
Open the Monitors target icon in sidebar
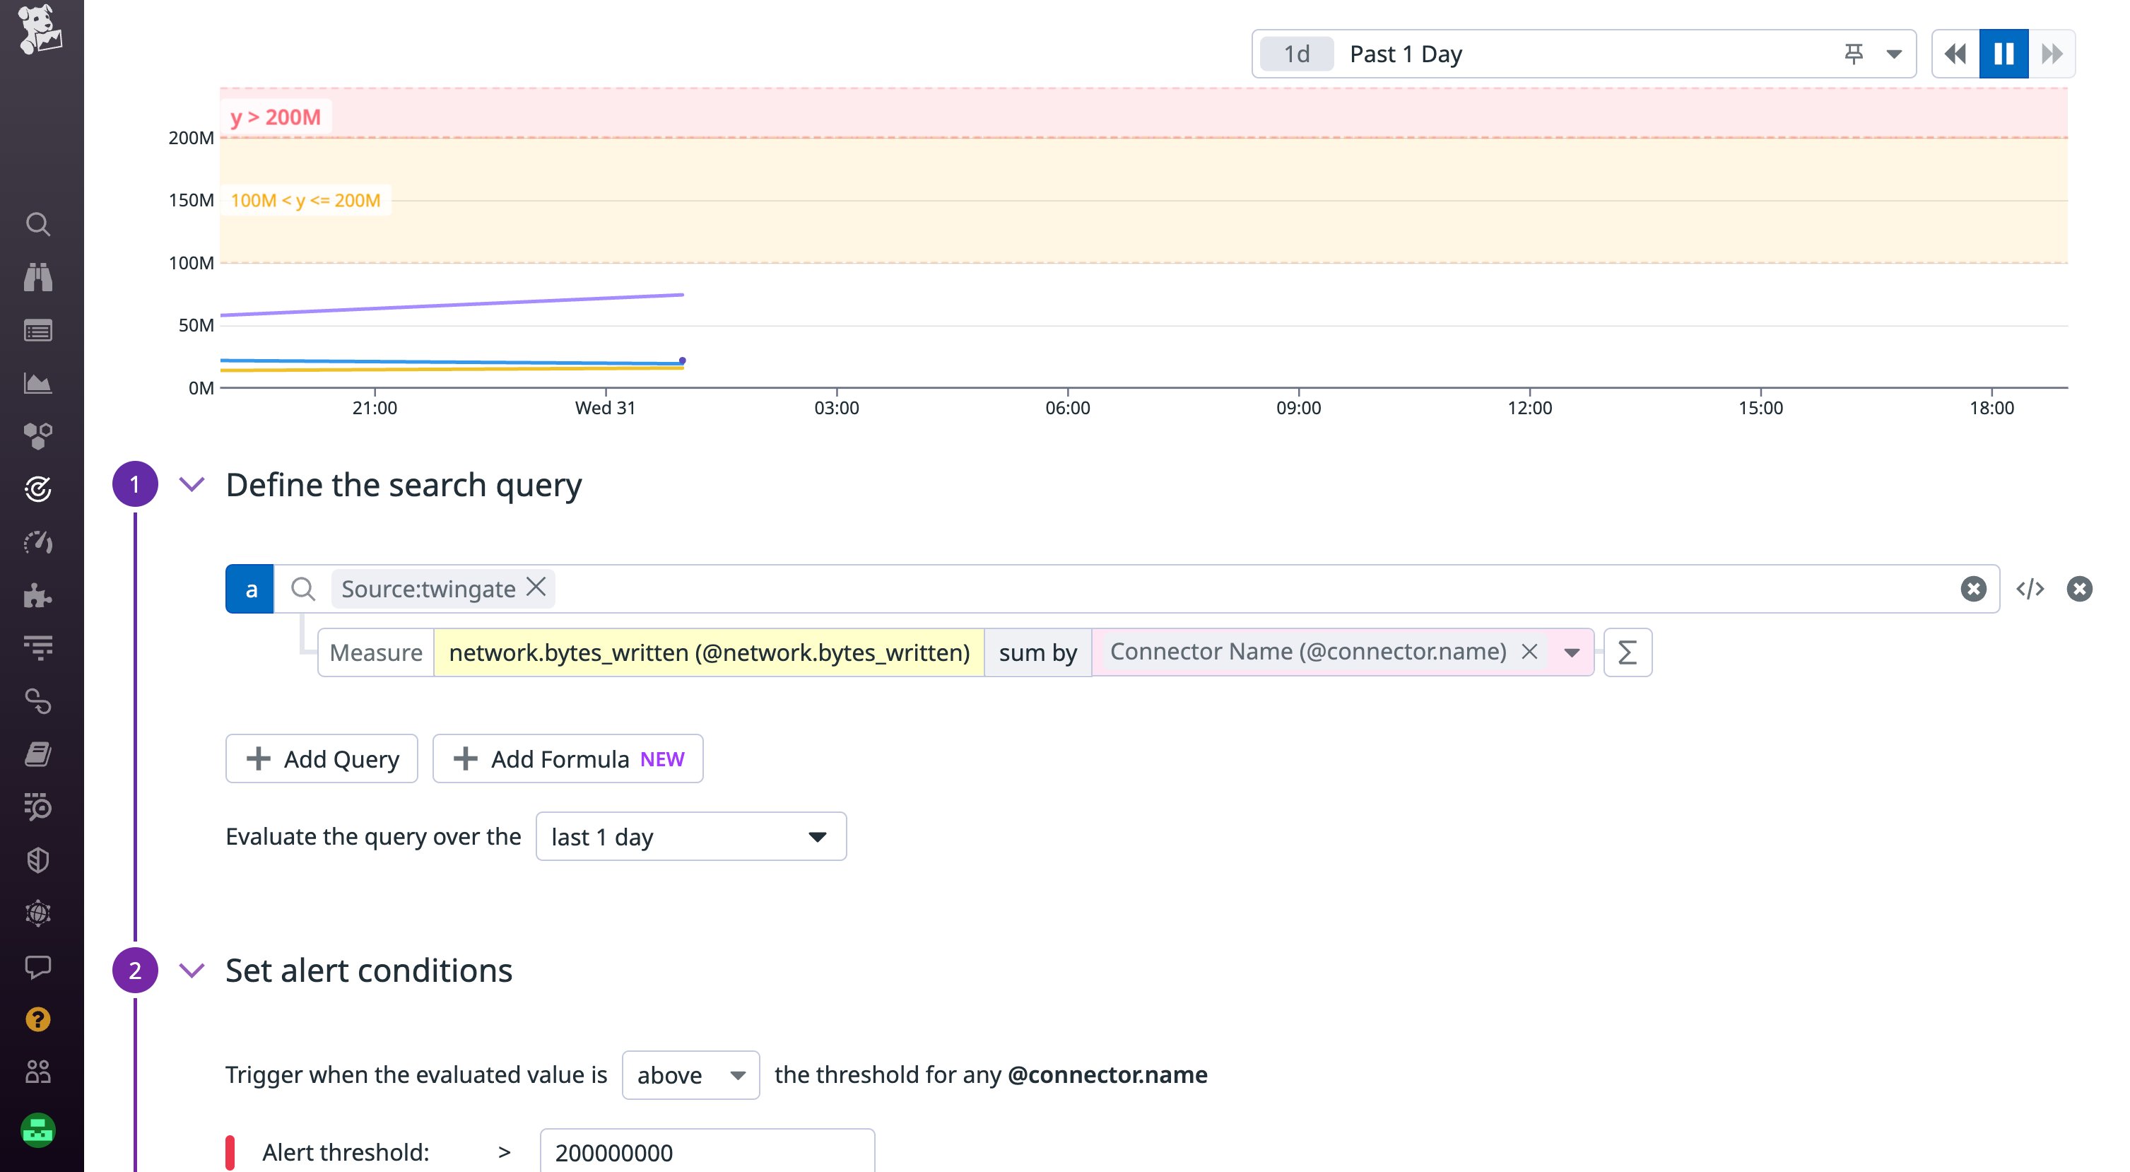[x=38, y=489]
